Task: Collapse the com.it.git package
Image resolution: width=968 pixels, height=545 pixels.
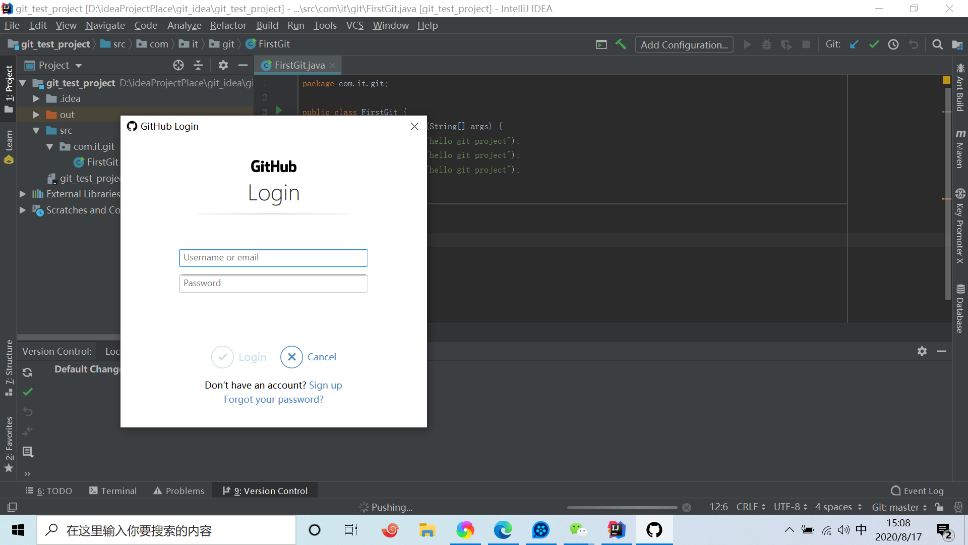Action: (49, 146)
